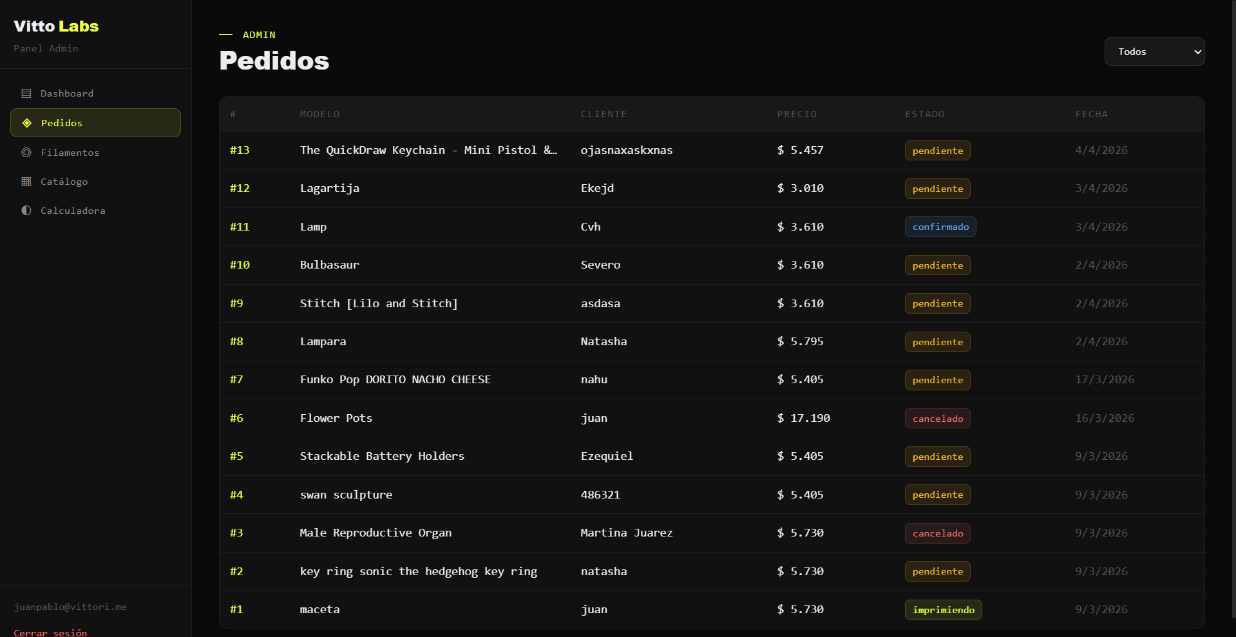Open the Dashboard menu item
Image resolution: width=1236 pixels, height=637 pixels.
click(95, 93)
